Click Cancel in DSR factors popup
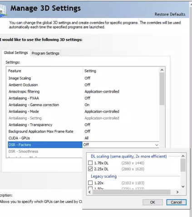This screenshot has width=192, height=217. click(176, 202)
